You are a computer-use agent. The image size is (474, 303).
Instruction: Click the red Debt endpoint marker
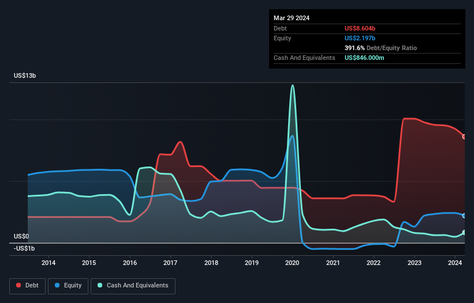click(x=464, y=137)
